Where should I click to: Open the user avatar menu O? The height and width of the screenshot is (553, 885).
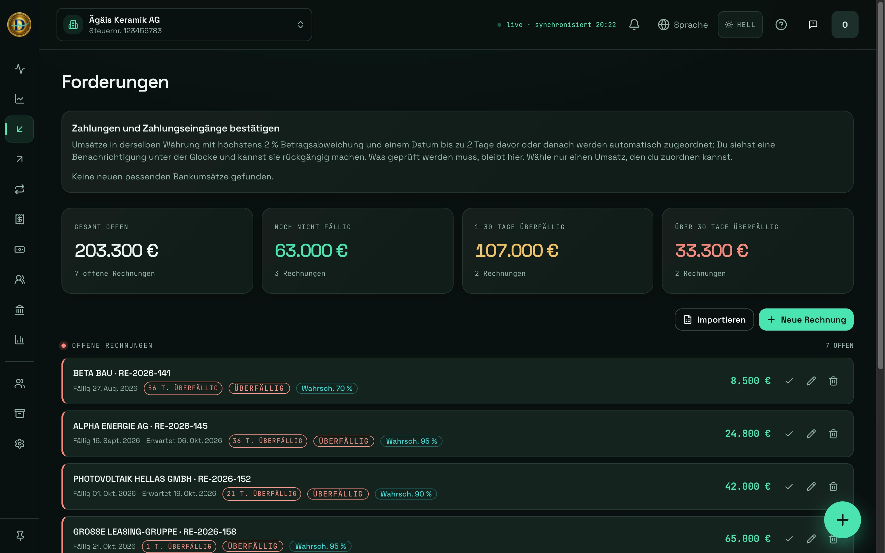coord(845,25)
